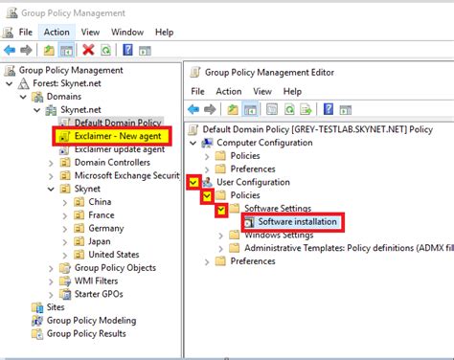Open the Window menu
Image resolution: width=454 pixels, height=360 pixels.
(127, 33)
